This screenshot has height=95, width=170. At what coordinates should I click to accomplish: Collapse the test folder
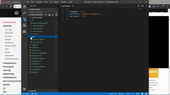31,37
